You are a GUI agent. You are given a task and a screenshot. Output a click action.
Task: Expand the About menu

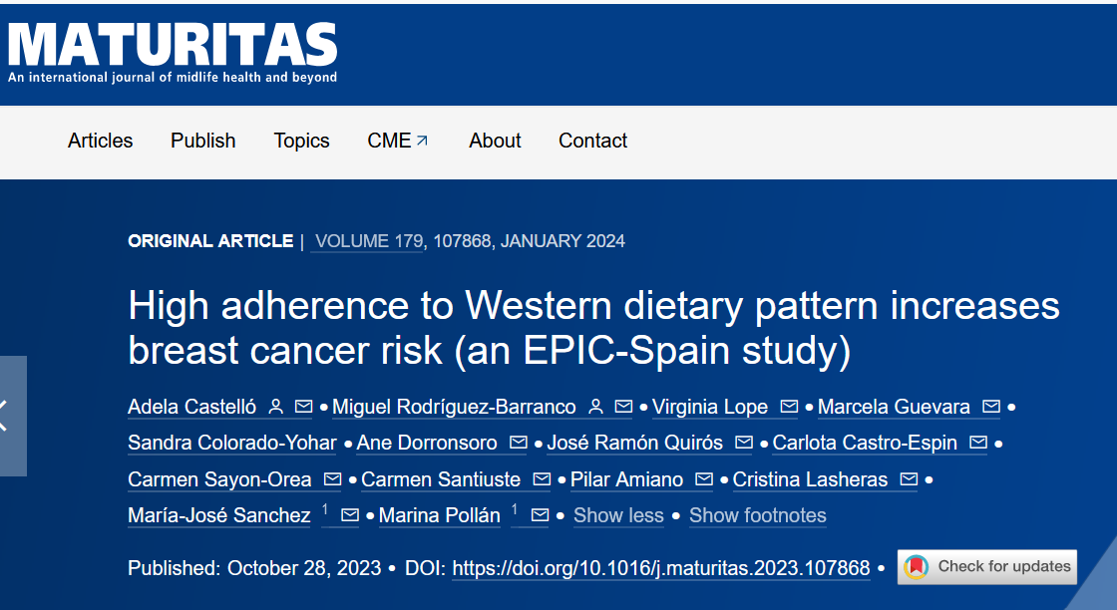[x=495, y=141]
